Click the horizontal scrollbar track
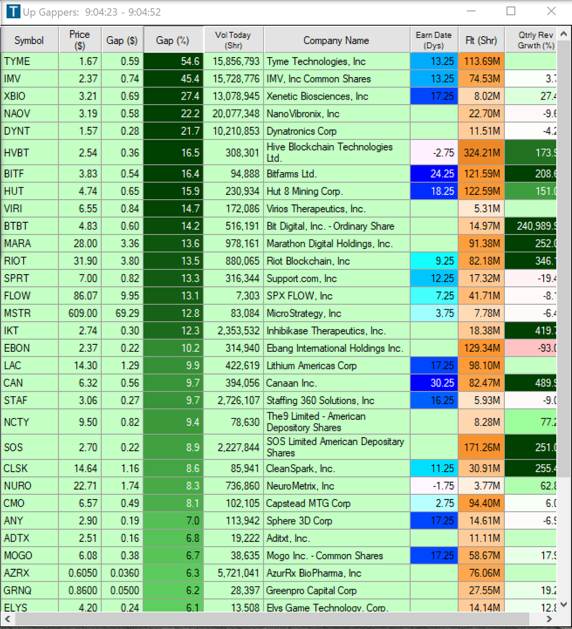Screen dimensions: 572x629 click(x=278, y=619)
